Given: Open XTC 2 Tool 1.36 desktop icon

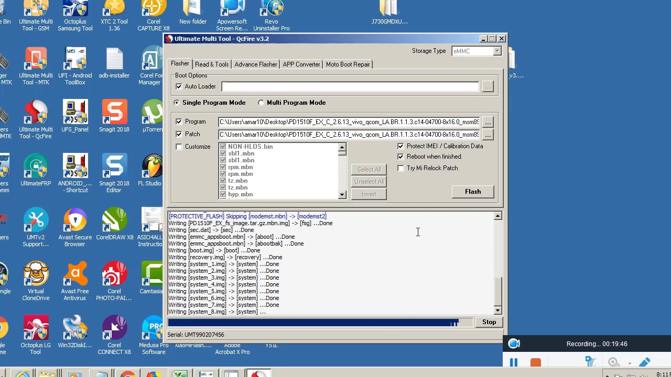Looking at the screenshot, I should [114, 16].
